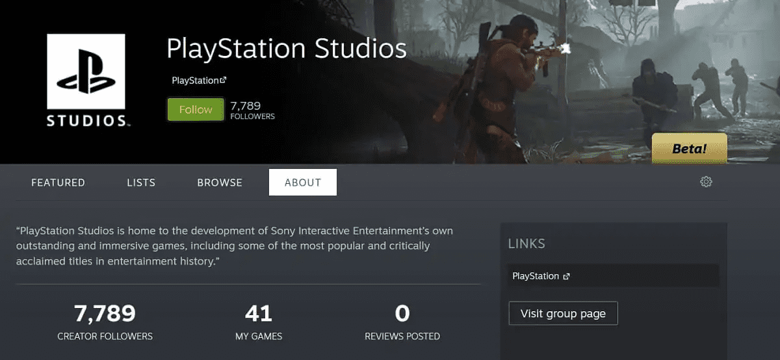Click the PlayStation Studios title heading

pyautogui.click(x=287, y=49)
